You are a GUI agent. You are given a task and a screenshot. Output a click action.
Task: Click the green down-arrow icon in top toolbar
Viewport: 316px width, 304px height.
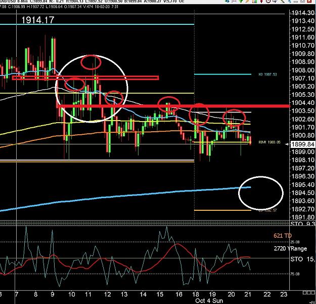[x=241, y=1]
